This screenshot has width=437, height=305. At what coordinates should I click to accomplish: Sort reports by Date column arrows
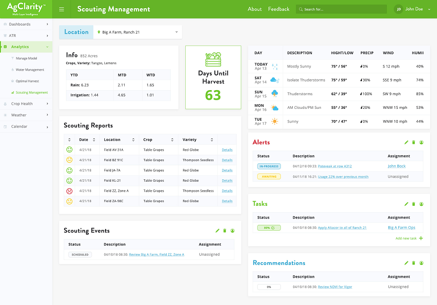94,140
